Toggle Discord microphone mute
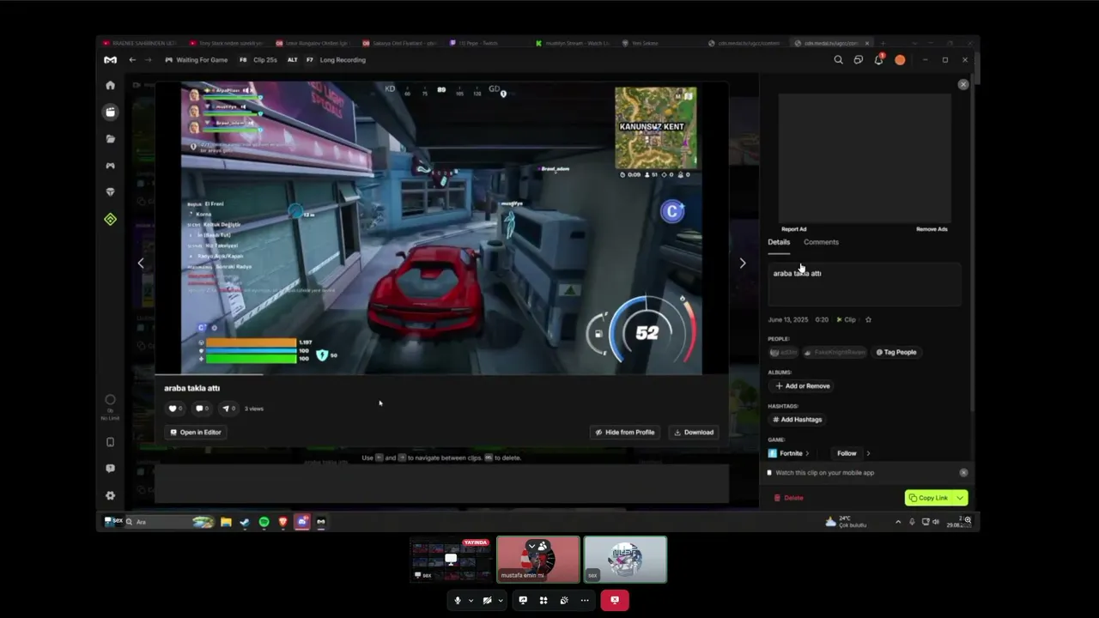Viewport: 1099px width, 618px height. pos(458,601)
